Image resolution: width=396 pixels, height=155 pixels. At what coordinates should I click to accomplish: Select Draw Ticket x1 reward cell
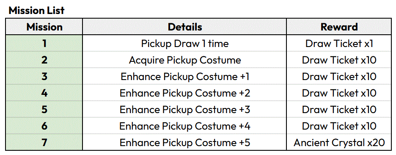point(339,43)
